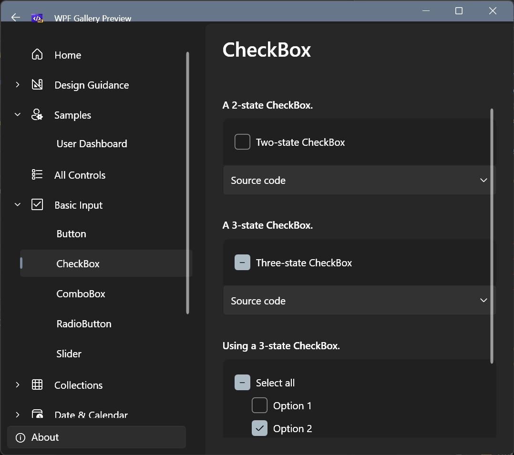The height and width of the screenshot is (455, 514).
Task: Open User Dashboard sample
Action: click(x=92, y=144)
